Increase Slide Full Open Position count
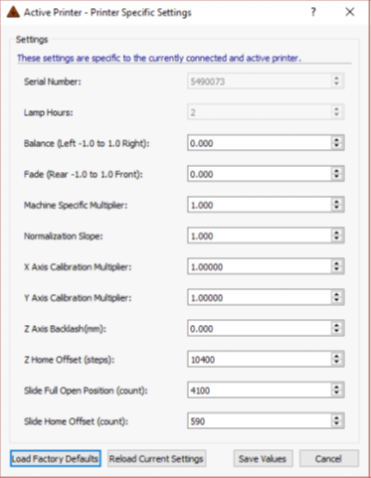The image size is (371, 478). pos(336,387)
